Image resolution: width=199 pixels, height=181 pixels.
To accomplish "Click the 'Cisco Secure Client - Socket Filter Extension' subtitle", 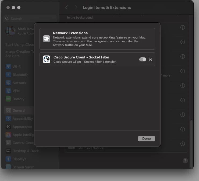I will coord(85,62).
